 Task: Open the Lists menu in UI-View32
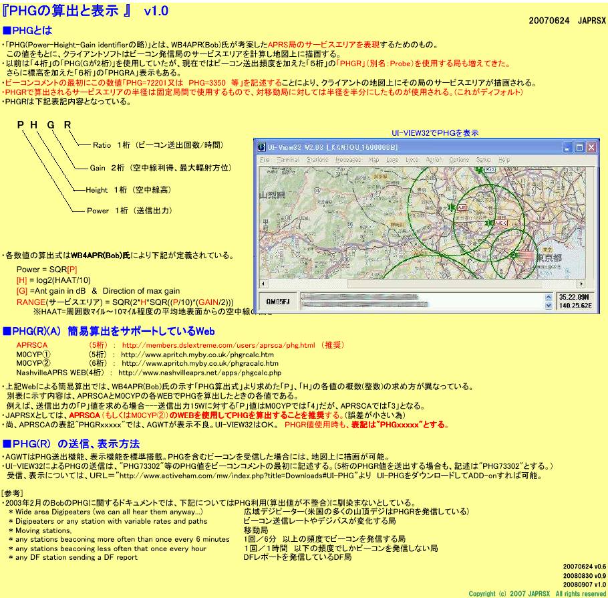click(x=412, y=160)
